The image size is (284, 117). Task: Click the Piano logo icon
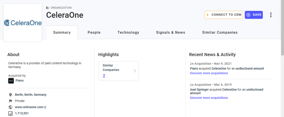coord(11,81)
